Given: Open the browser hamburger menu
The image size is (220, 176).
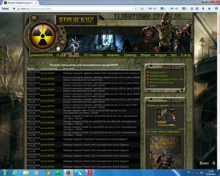Looking at the screenshot, I should click(x=216, y=8).
